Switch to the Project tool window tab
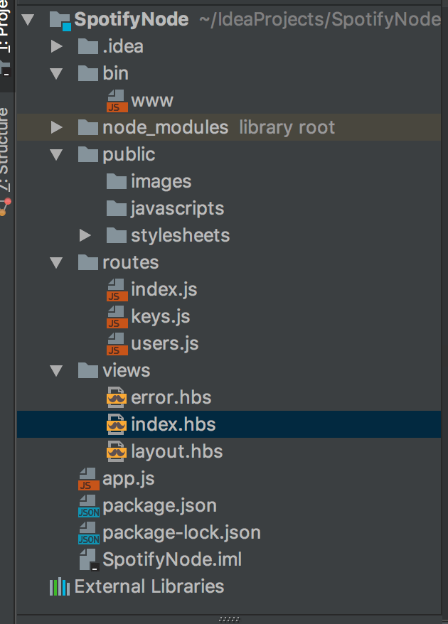This screenshot has width=448, height=624. click(6, 28)
